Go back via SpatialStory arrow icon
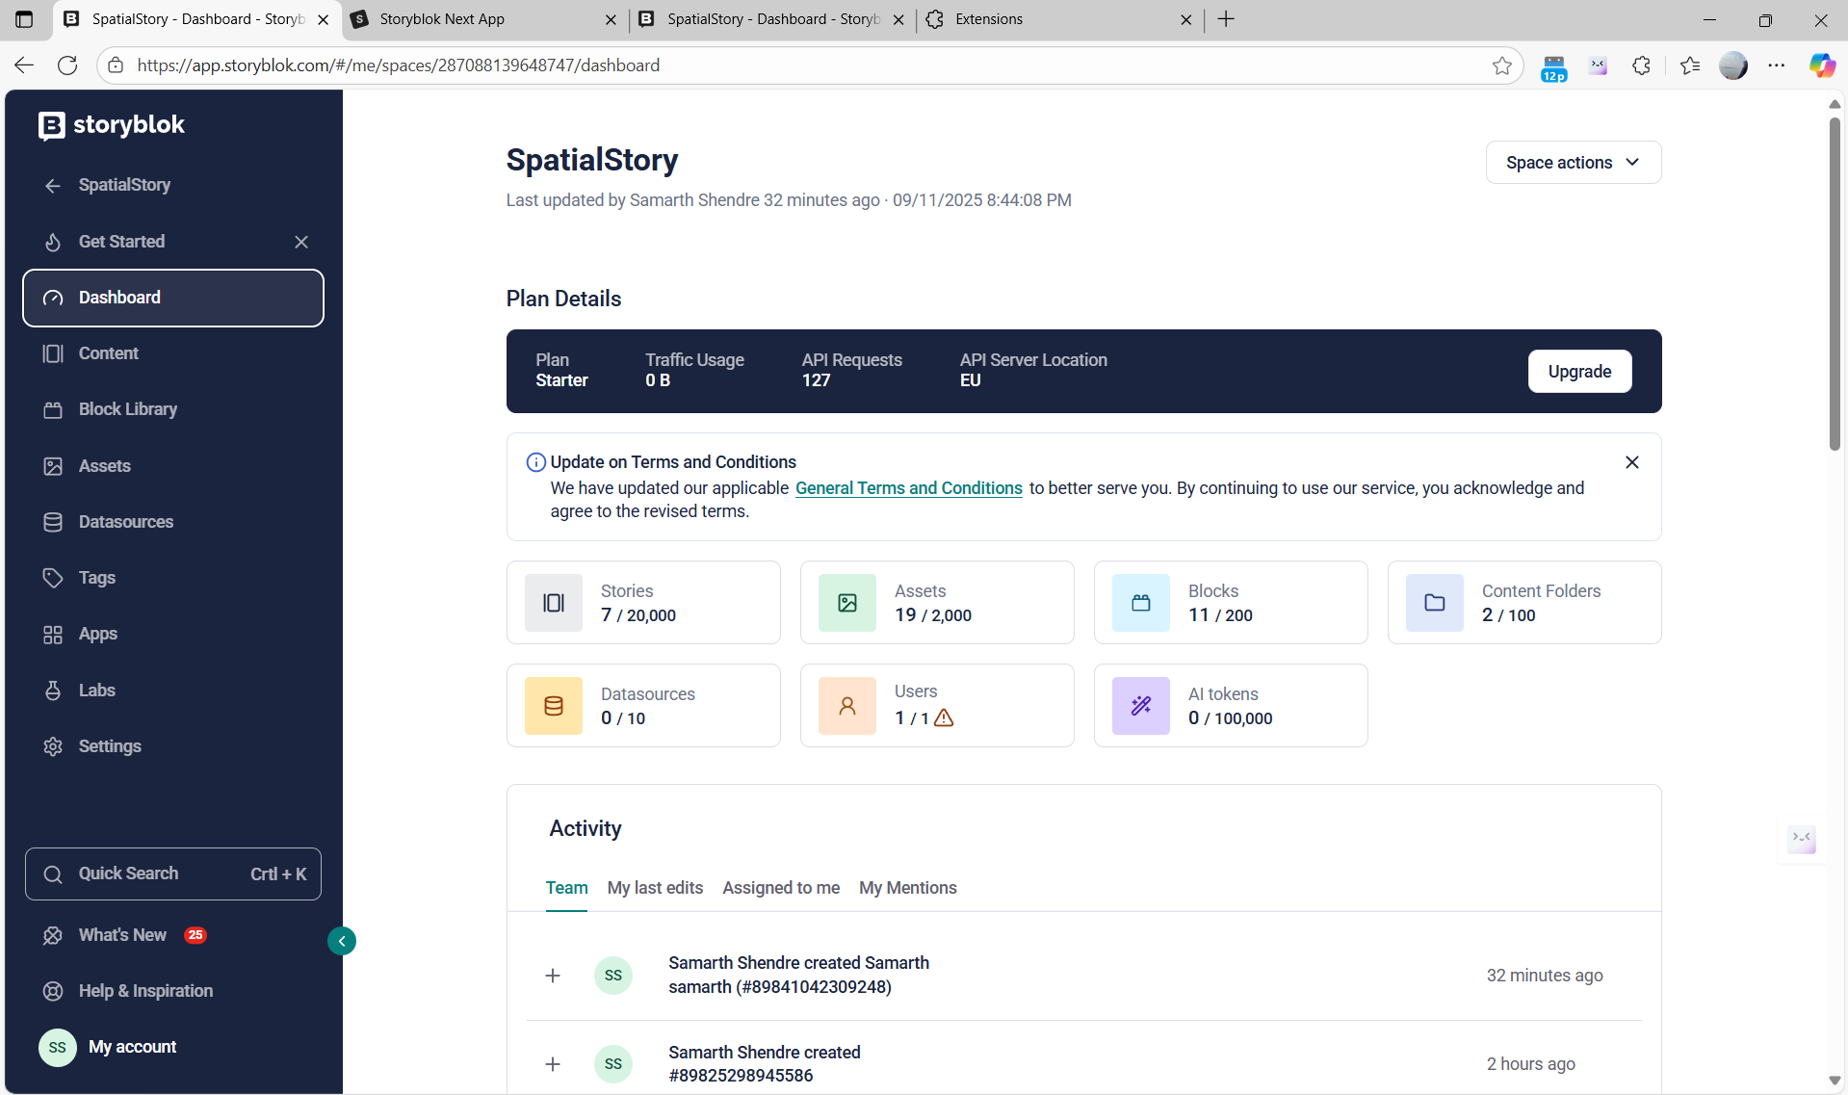The width and height of the screenshot is (1848, 1095). coord(53,186)
